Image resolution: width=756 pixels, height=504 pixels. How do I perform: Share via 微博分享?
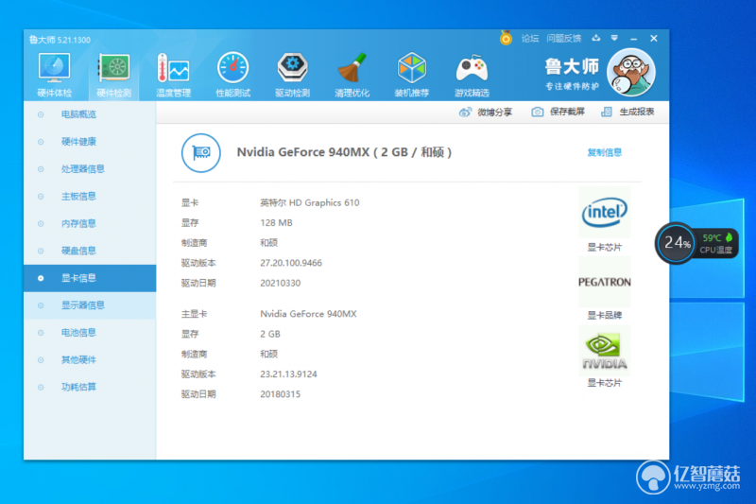click(x=486, y=112)
